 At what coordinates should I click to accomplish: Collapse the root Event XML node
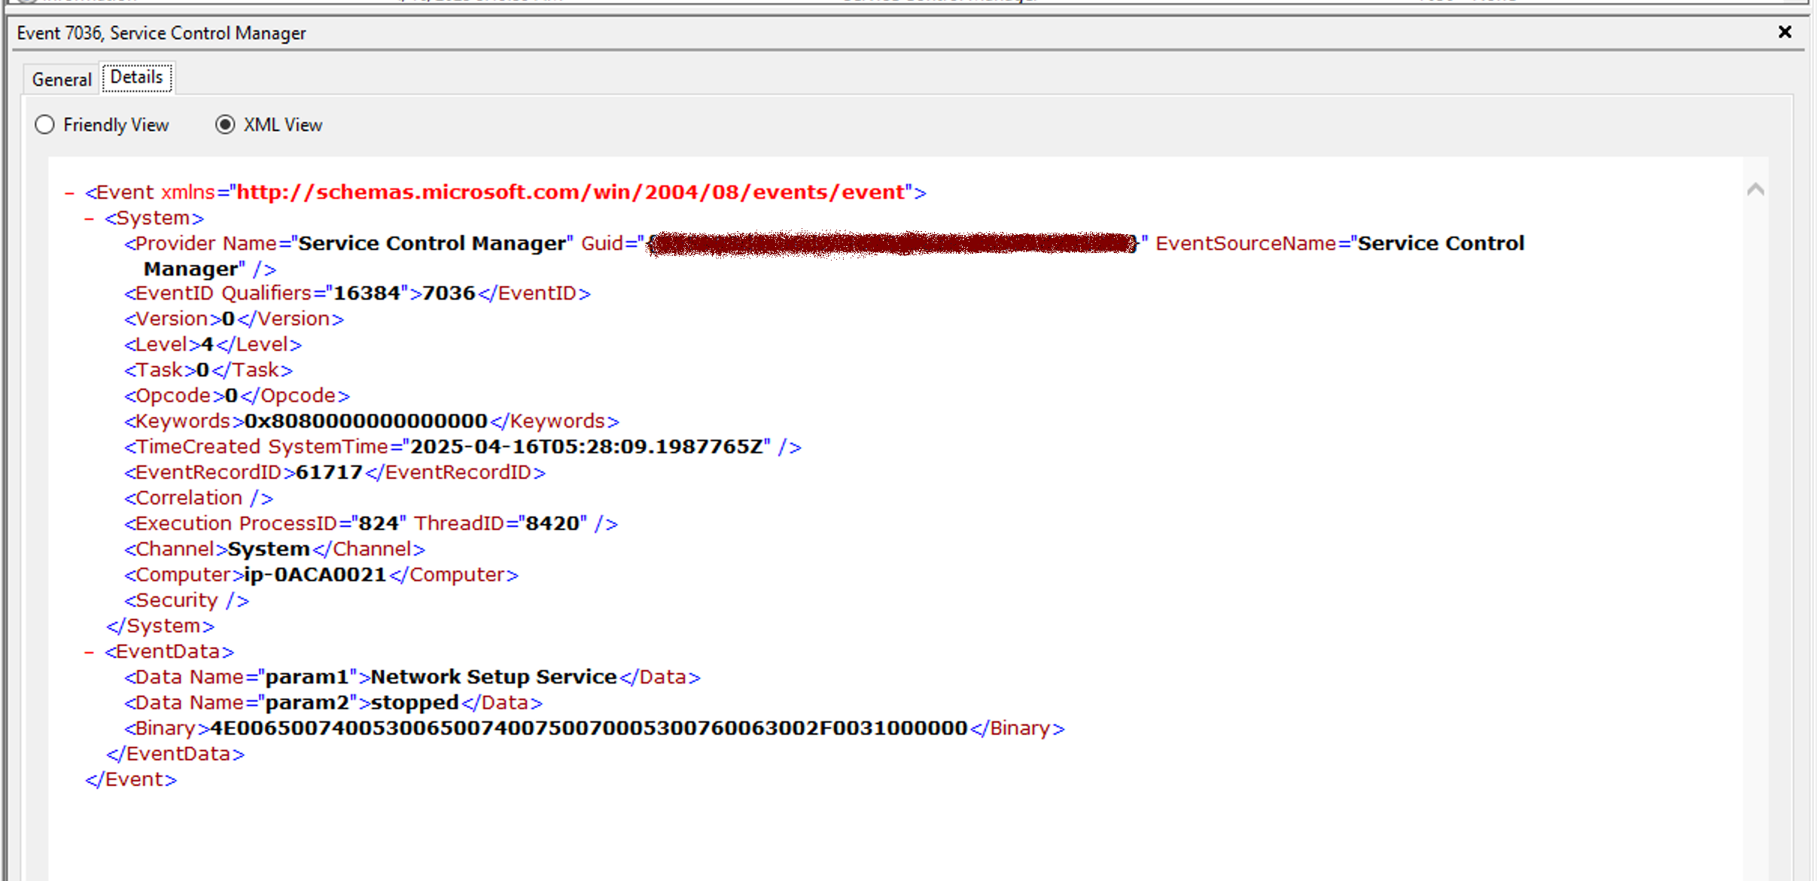[69, 193]
